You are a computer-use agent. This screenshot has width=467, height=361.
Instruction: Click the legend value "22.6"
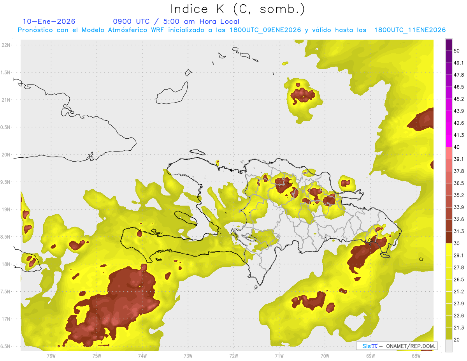(458, 316)
